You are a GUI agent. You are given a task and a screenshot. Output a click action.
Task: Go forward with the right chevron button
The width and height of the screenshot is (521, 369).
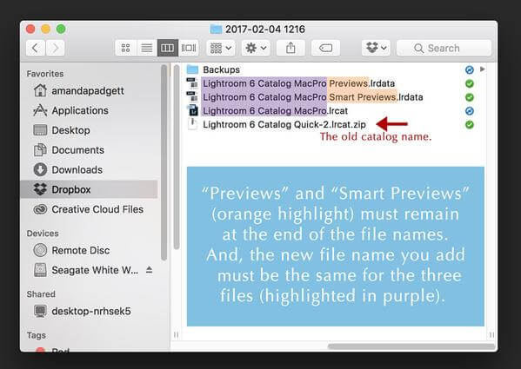55,48
